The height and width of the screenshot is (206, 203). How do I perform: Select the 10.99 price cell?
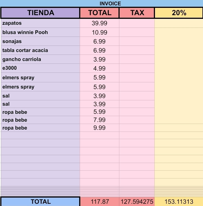tap(99, 32)
